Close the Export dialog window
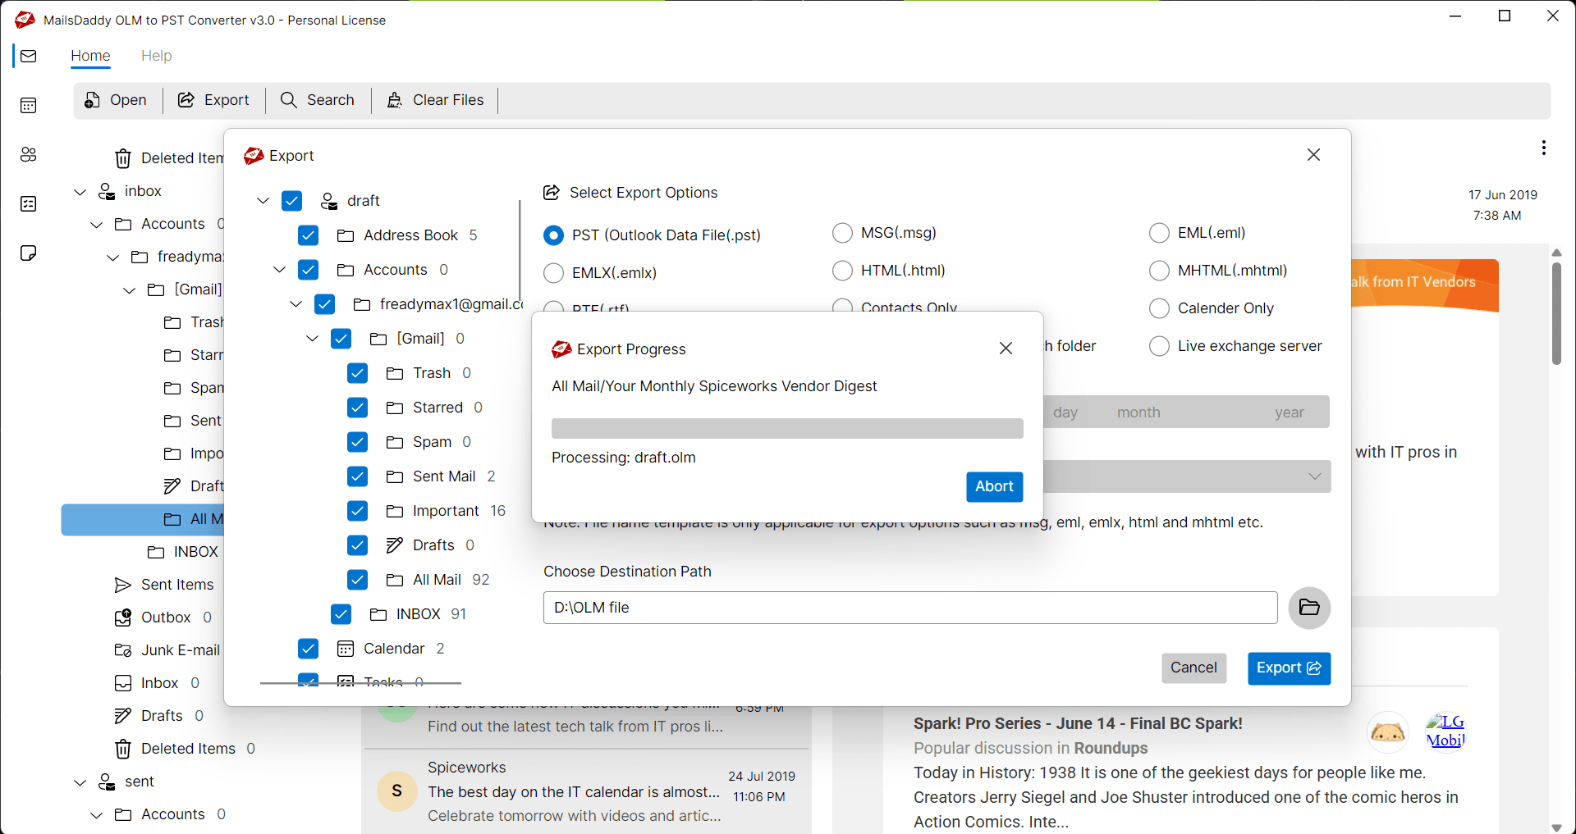Image resolution: width=1576 pixels, height=834 pixels. coord(1313,155)
